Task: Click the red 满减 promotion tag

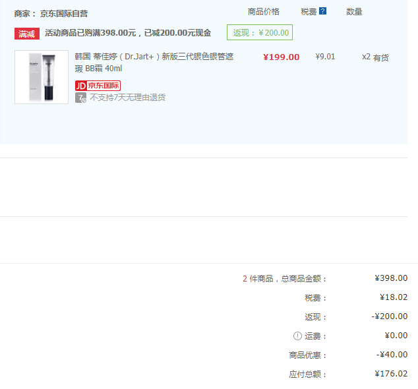Action: pos(27,34)
